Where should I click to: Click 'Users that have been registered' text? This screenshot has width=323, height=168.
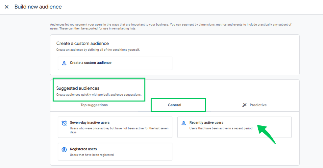92,155
